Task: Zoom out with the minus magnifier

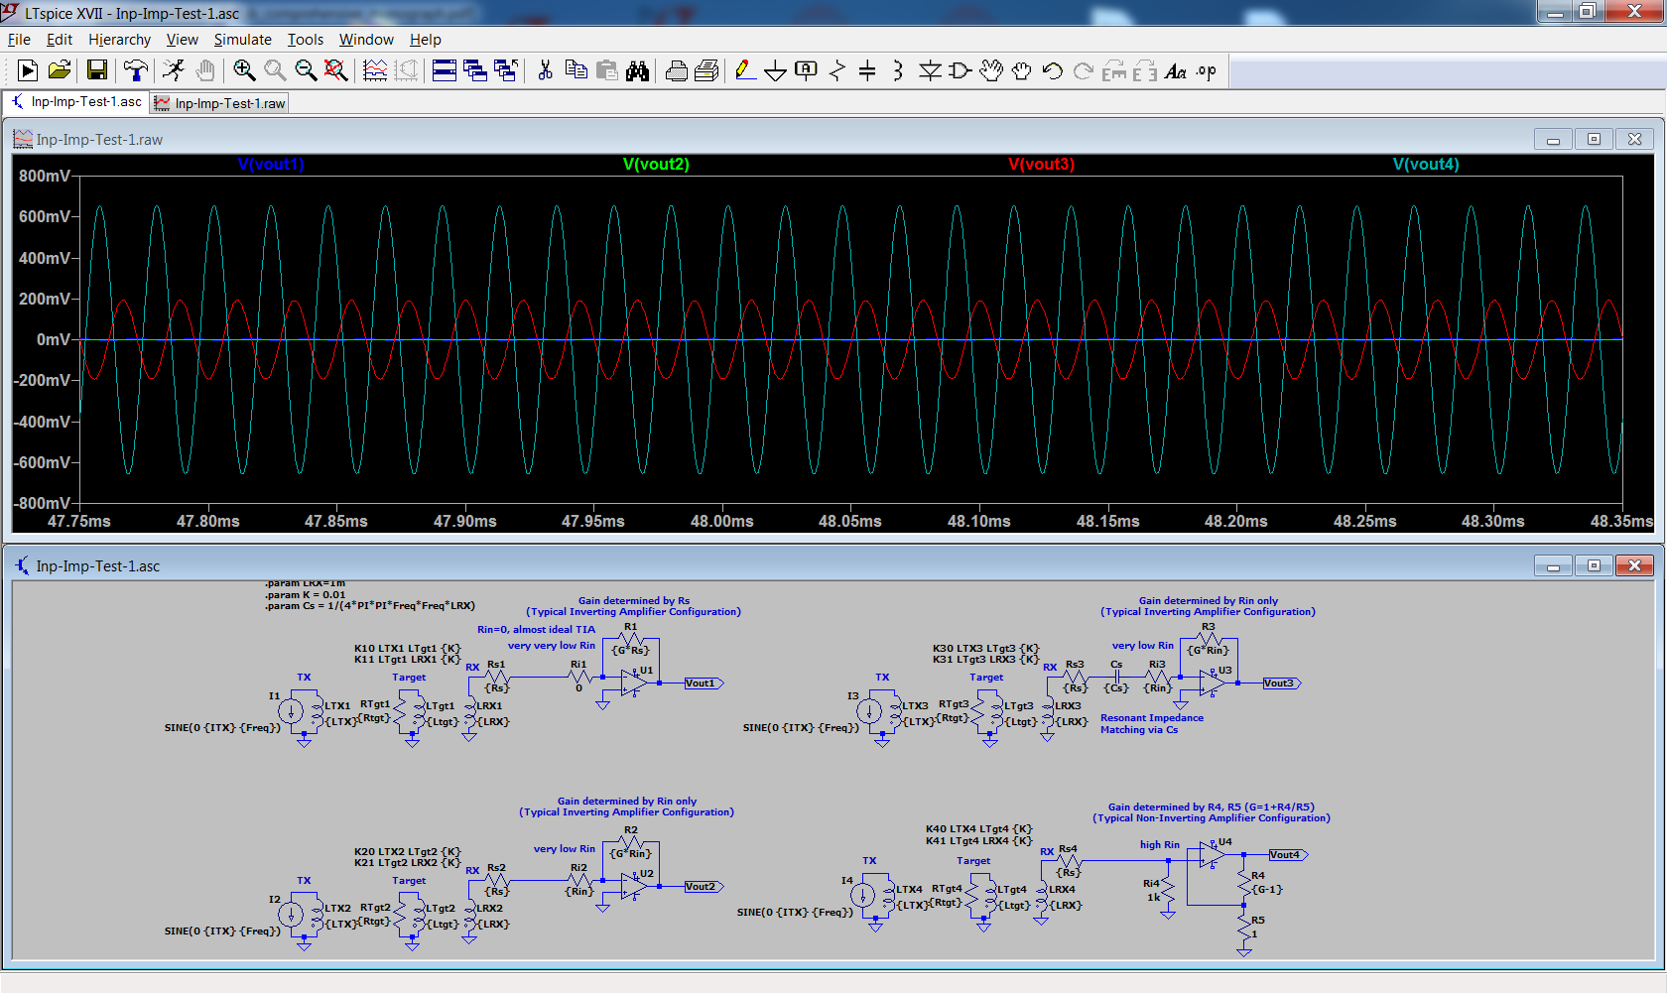Action: (306, 70)
